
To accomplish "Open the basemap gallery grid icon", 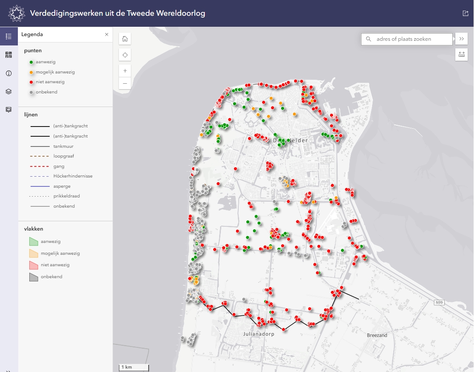I will [x=8, y=55].
